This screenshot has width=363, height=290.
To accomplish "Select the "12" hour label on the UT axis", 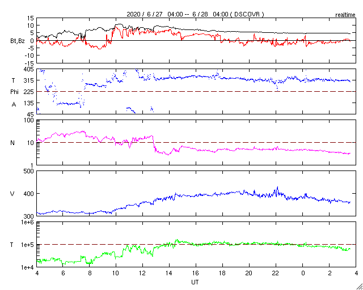I will [x=142, y=272].
